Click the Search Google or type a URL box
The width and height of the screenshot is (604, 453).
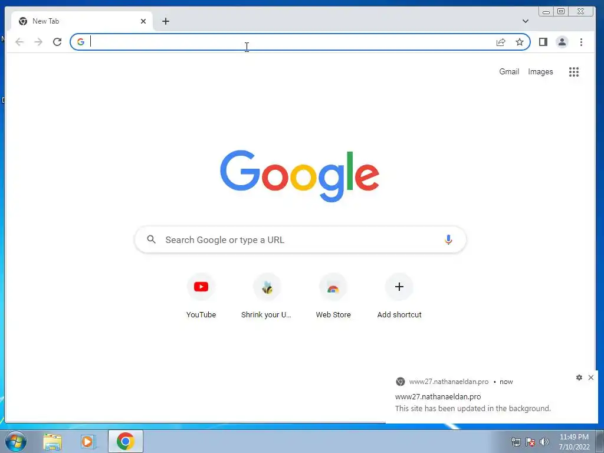pos(300,239)
